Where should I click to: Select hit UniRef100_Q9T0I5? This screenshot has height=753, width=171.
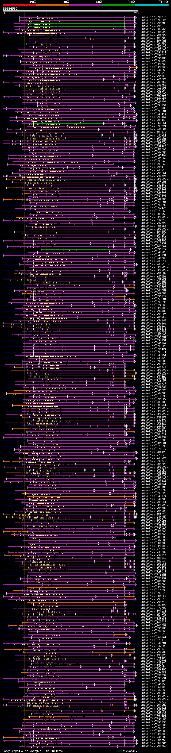pyautogui.click(x=153, y=17)
